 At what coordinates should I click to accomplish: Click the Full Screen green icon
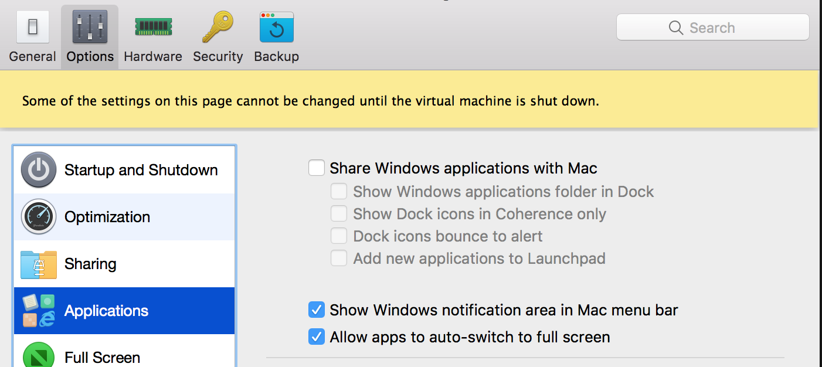coord(39,355)
